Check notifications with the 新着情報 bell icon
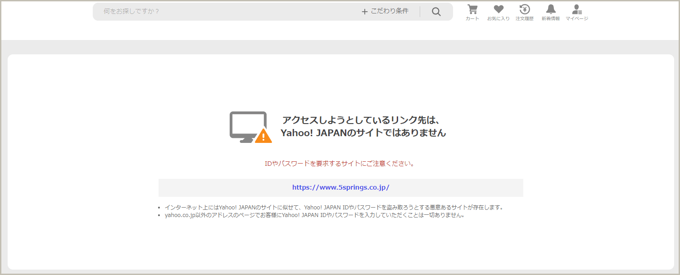 pos(550,9)
